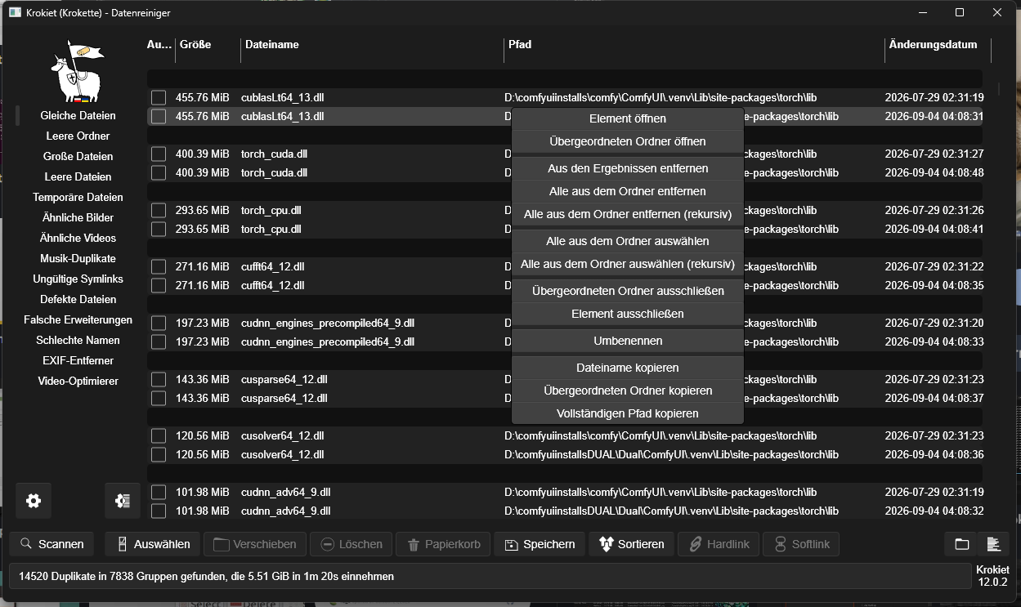Click the Krokiet sheep logo
The width and height of the screenshot is (1021, 607).
[x=78, y=70]
